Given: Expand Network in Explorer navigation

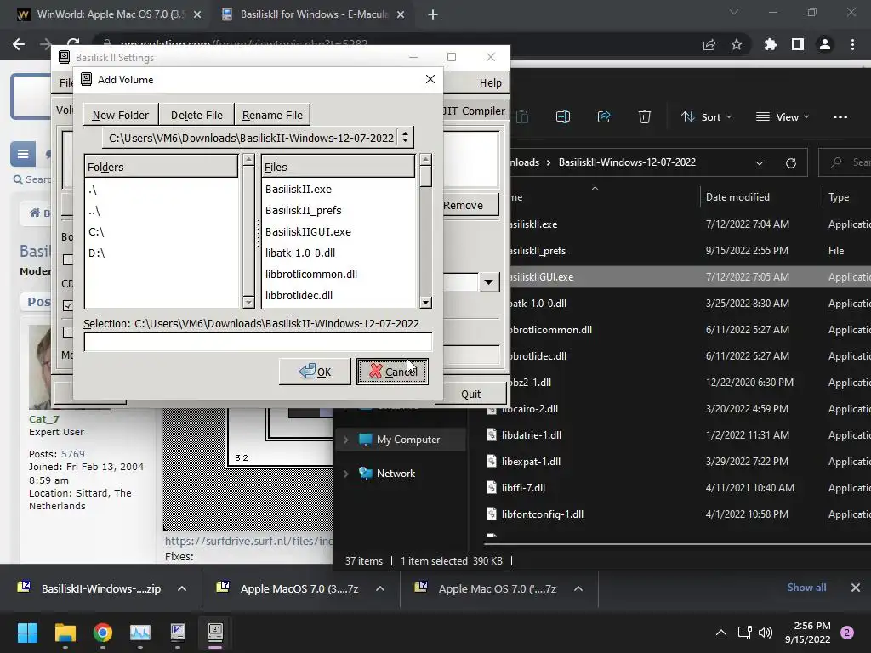Looking at the screenshot, I should pyautogui.click(x=345, y=473).
